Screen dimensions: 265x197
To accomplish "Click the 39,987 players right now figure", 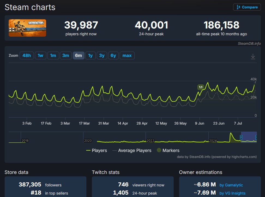I will pyautogui.click(x=81, y=25).
